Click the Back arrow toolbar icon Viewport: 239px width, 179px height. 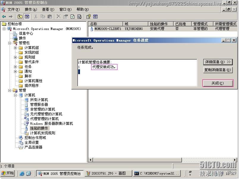[x=4, y=17]
